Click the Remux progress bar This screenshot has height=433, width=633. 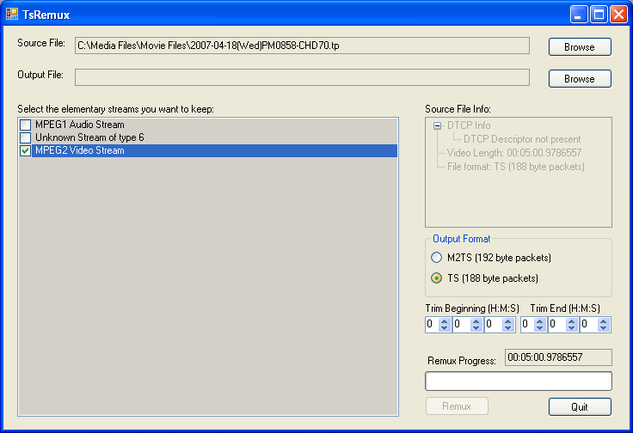[518, 381]
